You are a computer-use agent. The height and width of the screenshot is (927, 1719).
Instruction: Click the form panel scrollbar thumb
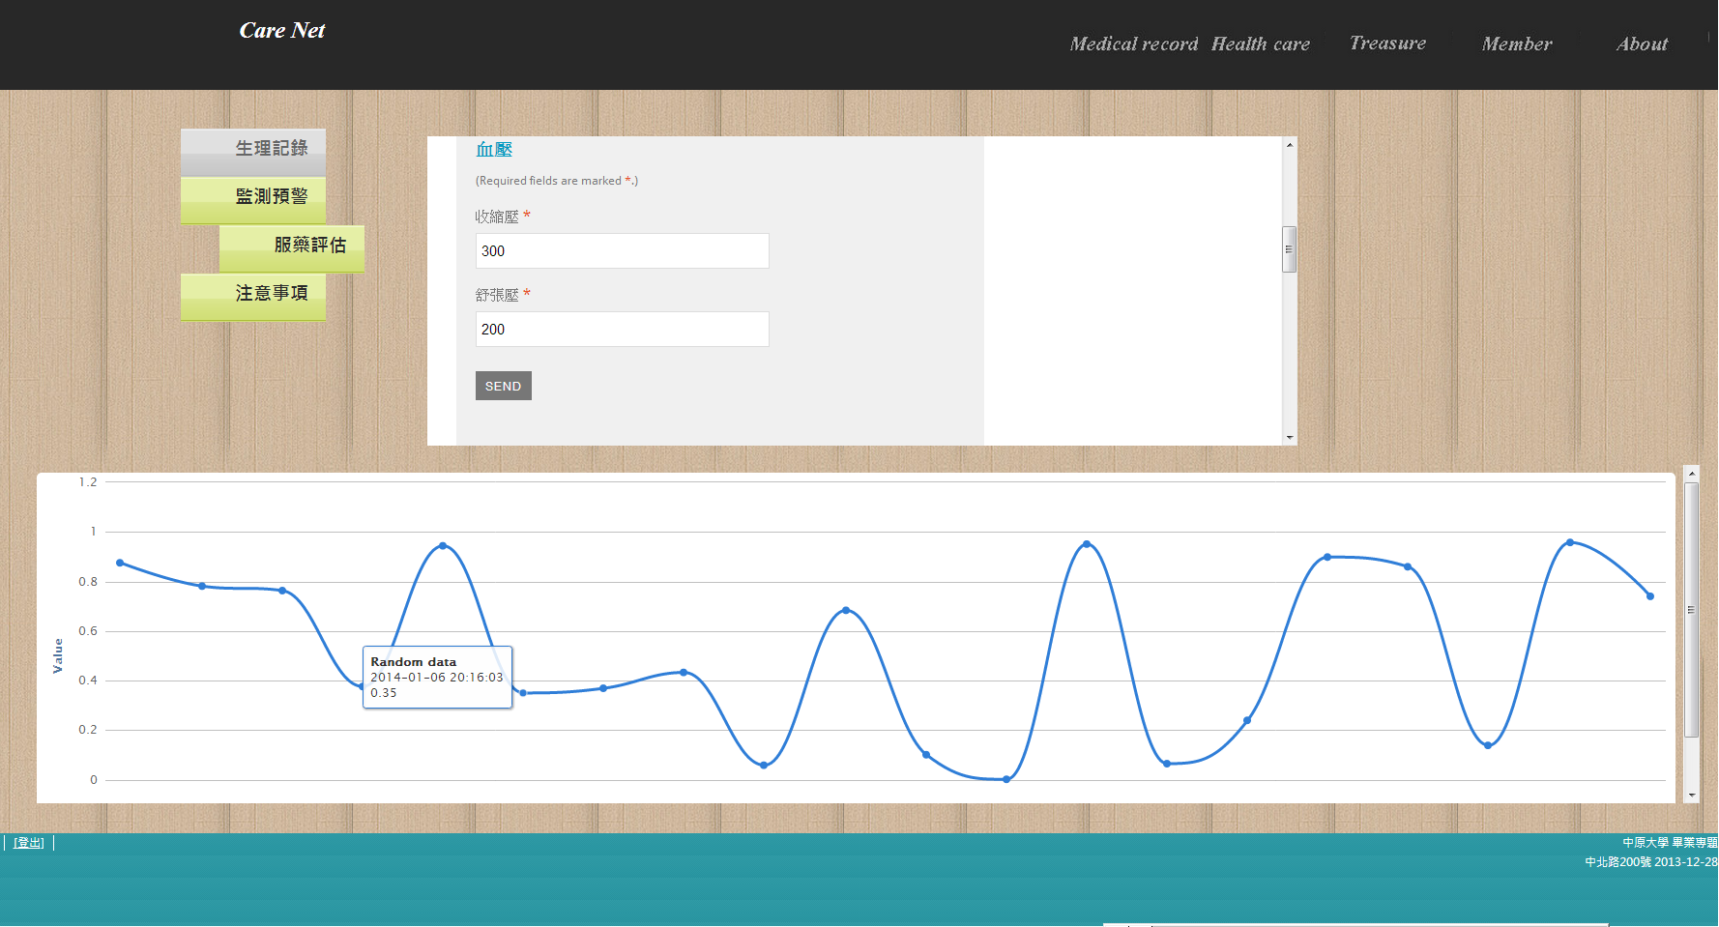(1289, 249)
